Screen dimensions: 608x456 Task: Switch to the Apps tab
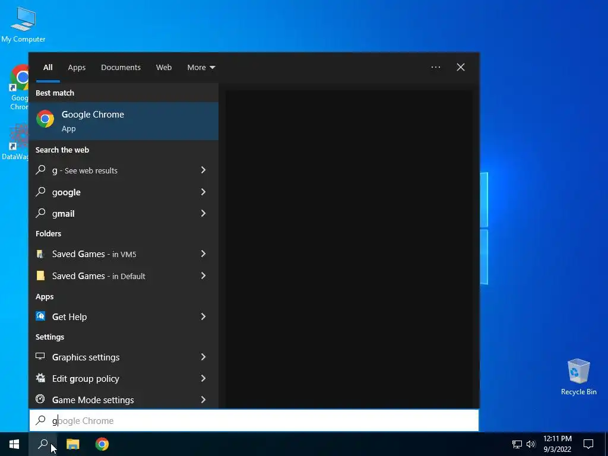point(77,68)
